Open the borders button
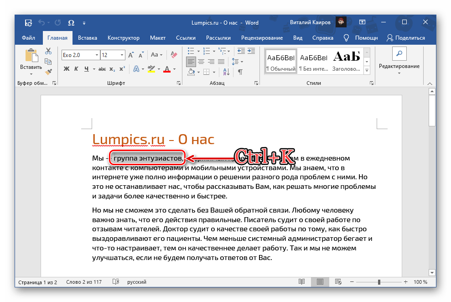The height and width of the screenshot is (302, 451). [207, 72]
